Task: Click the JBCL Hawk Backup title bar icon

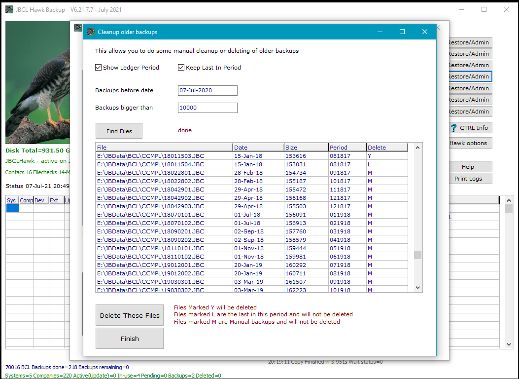Action: click(x=9, y=10)
